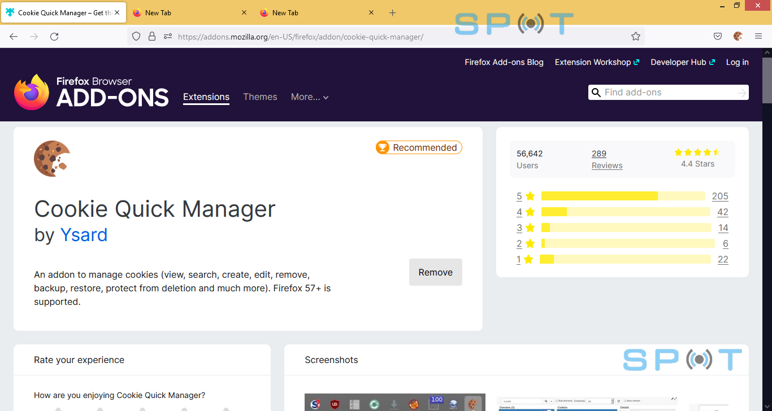Click the Cookie Quick Manager title heading
The height and width of the screenshot is (411, 772).
click(x=155, y=209)
